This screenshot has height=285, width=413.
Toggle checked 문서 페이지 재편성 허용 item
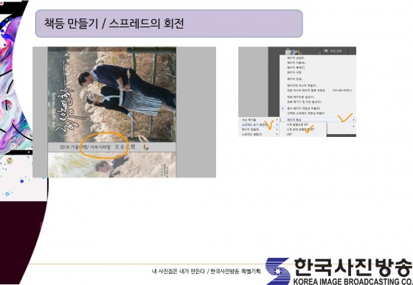(x=303, y=108)
